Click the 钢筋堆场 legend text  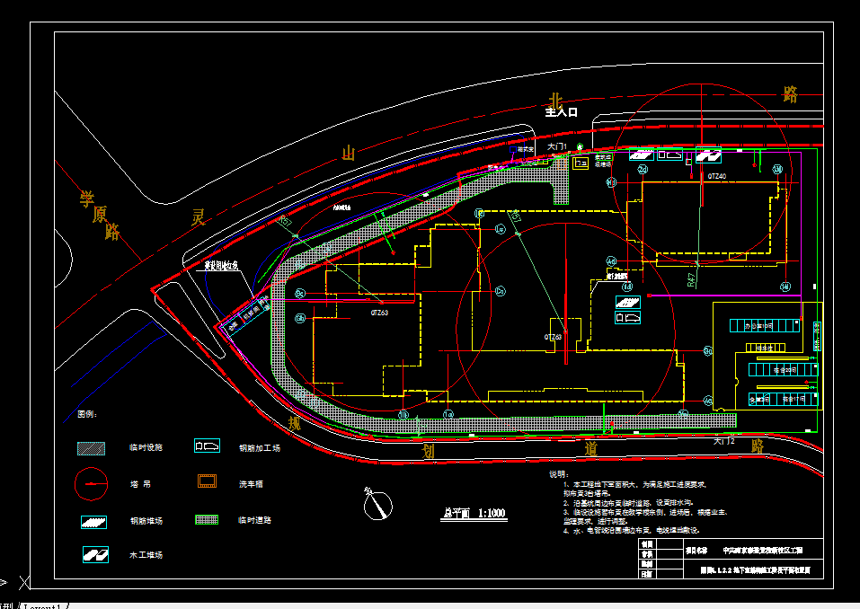(146, 521)
